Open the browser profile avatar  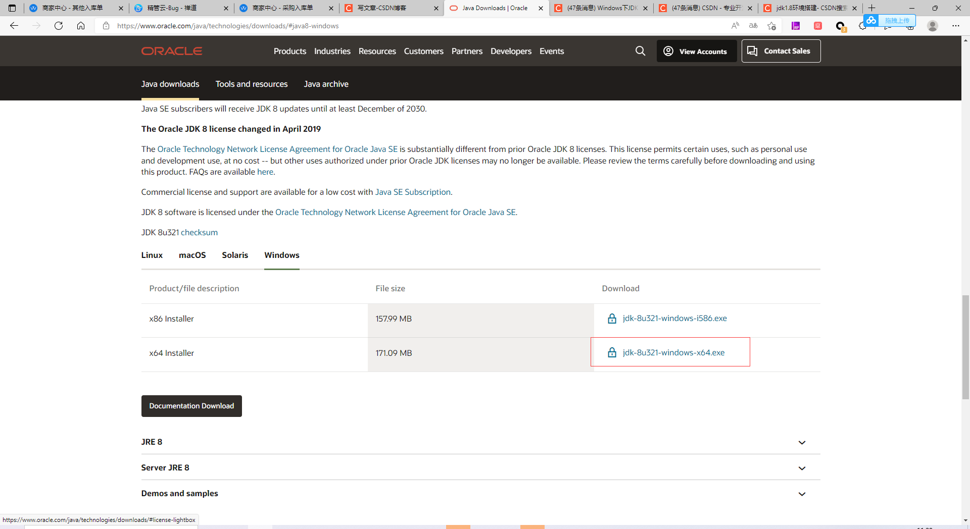click(x=932, y=25)
